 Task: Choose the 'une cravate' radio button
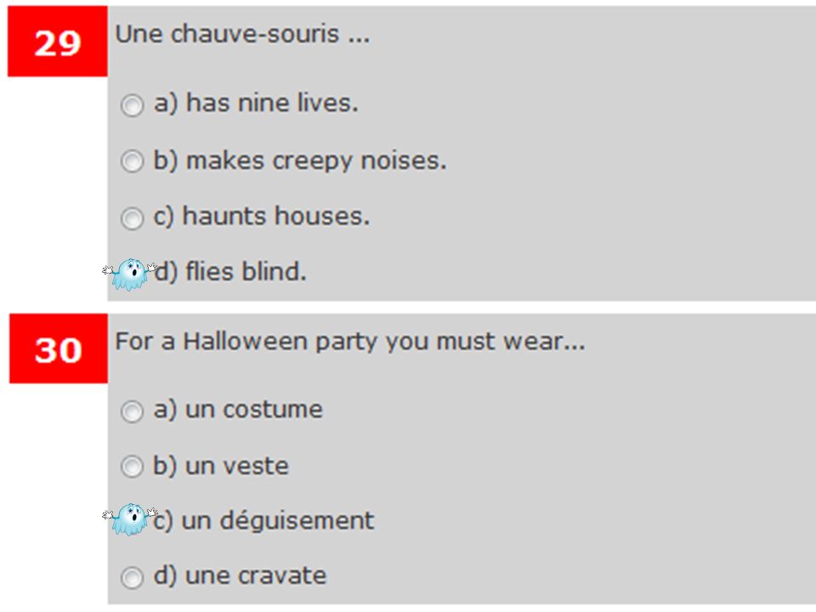pyautogui.click(x=132, y=577)
